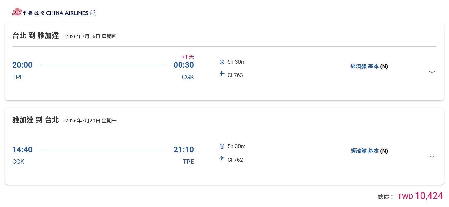The image size is (449, 207).
Task: Click the total price TWD 10,424
Action: 420,196
